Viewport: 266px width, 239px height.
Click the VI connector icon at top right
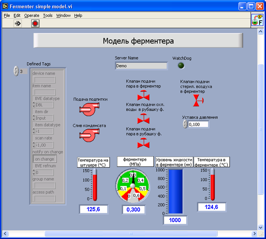[x=257, y=20]
